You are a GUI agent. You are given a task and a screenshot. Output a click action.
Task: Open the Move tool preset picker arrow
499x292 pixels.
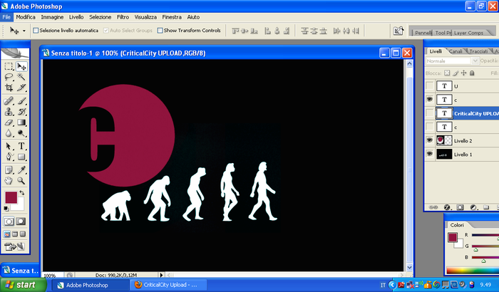pos(24,31)
